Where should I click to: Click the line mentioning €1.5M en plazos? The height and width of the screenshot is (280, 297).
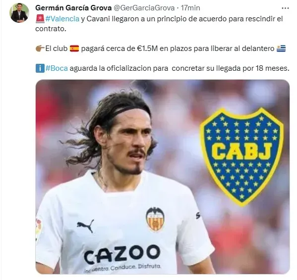pyautogui.click(x=161, y=48)
